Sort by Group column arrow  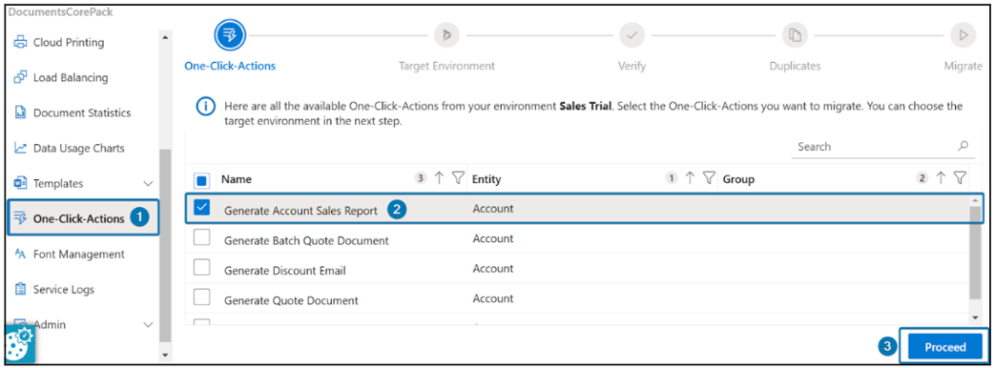tap(941, 178)
